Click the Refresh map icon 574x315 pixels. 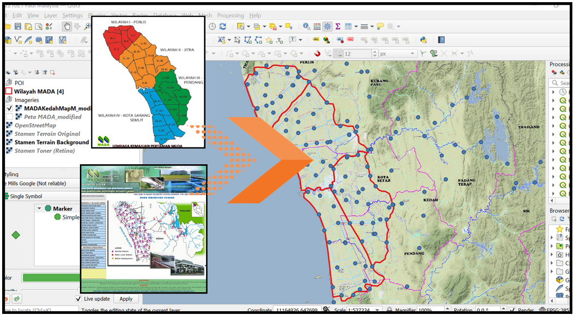(x=223, y=26)
